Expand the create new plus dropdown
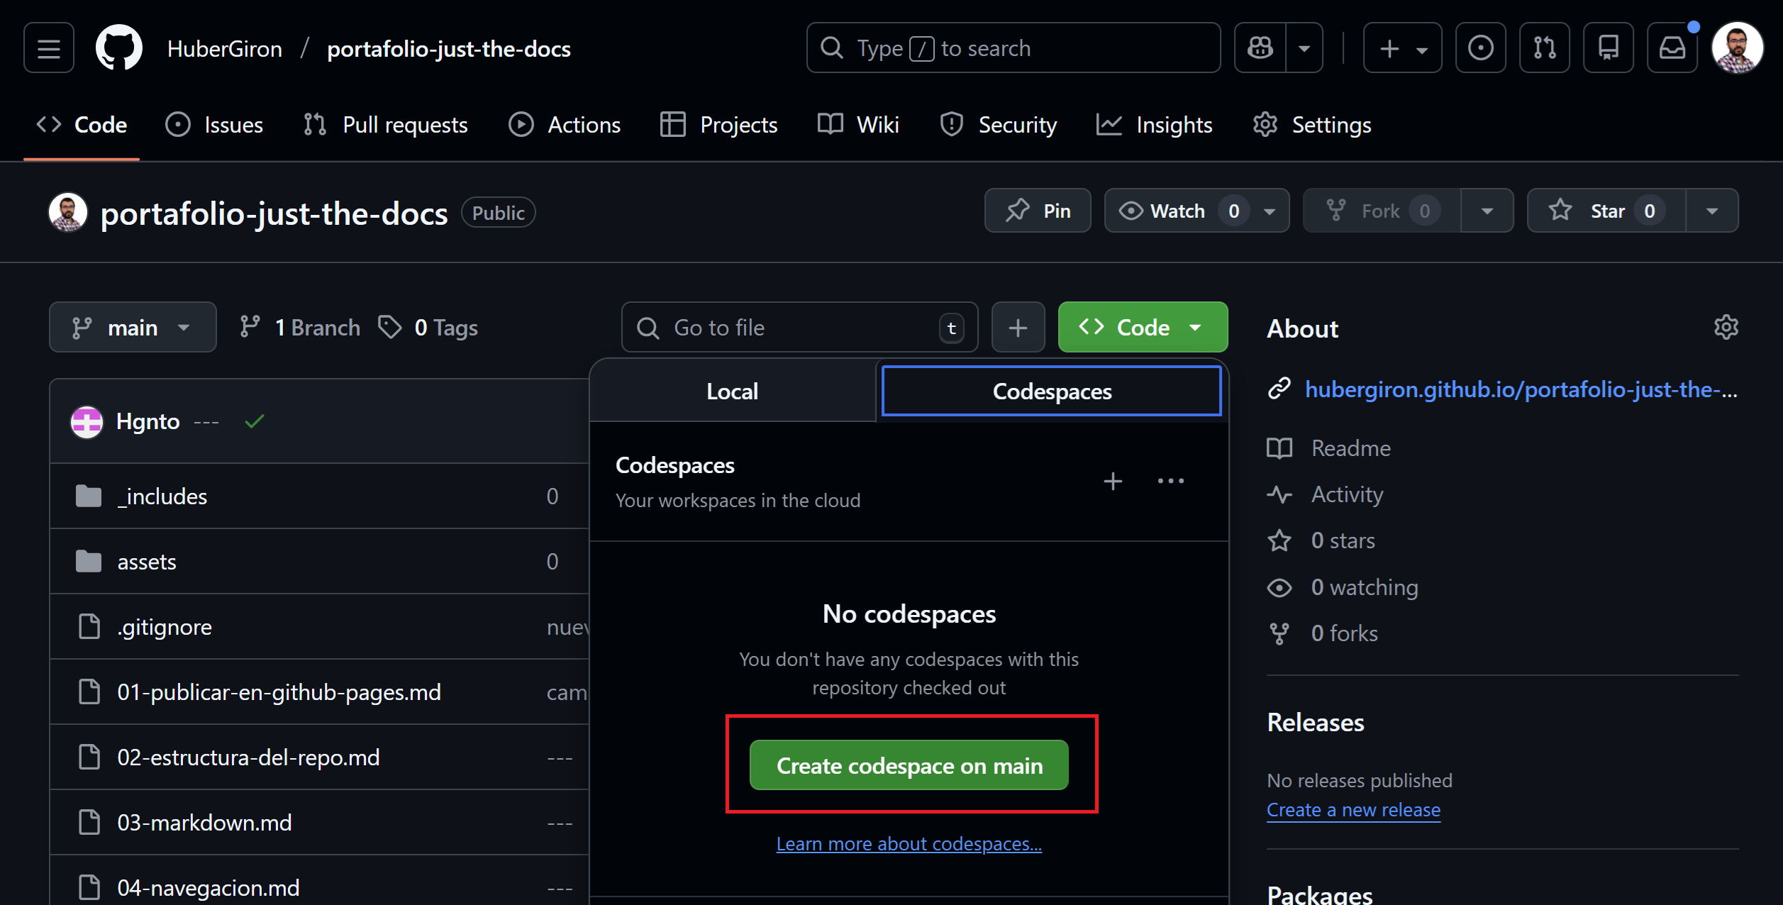This screenshot has width=1783, height=905. [x=1402, y=48]
